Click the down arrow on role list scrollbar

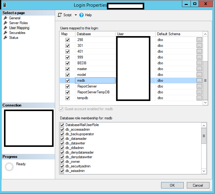point(204,171)
